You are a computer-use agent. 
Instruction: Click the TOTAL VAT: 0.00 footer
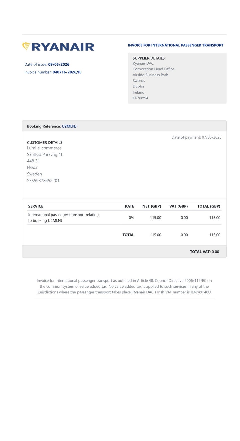[204, 252]
